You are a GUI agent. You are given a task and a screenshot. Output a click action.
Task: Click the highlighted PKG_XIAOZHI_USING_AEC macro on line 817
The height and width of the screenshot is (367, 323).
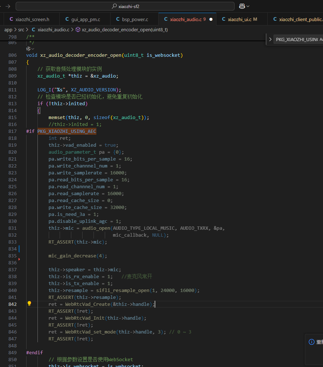coord(67,131)
